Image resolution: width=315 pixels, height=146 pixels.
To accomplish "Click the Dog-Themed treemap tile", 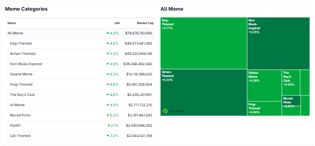I will point(204,43).
